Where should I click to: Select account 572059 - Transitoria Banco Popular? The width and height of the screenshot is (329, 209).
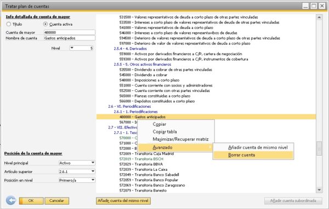tap(149, 180)
